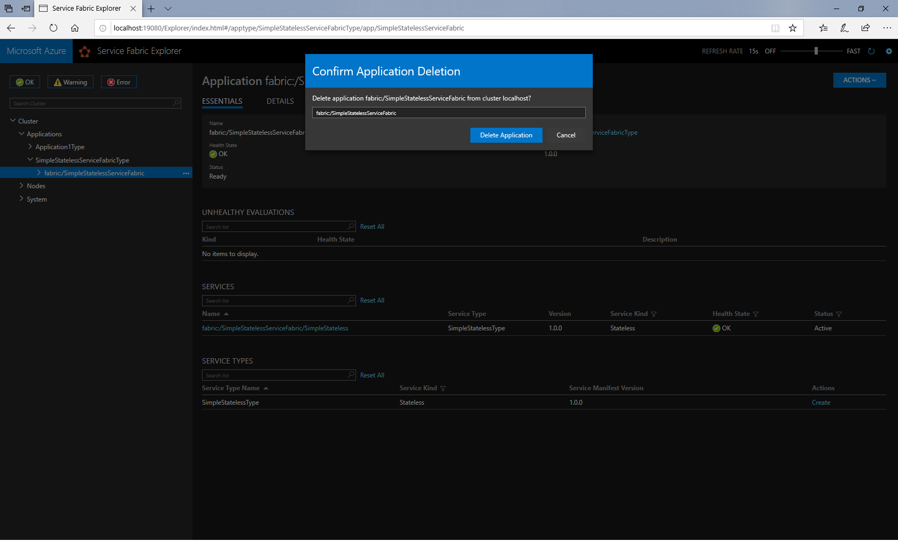Expand fabric:/SimpleStatelessServiceFabric tree node

coord(39,173)
